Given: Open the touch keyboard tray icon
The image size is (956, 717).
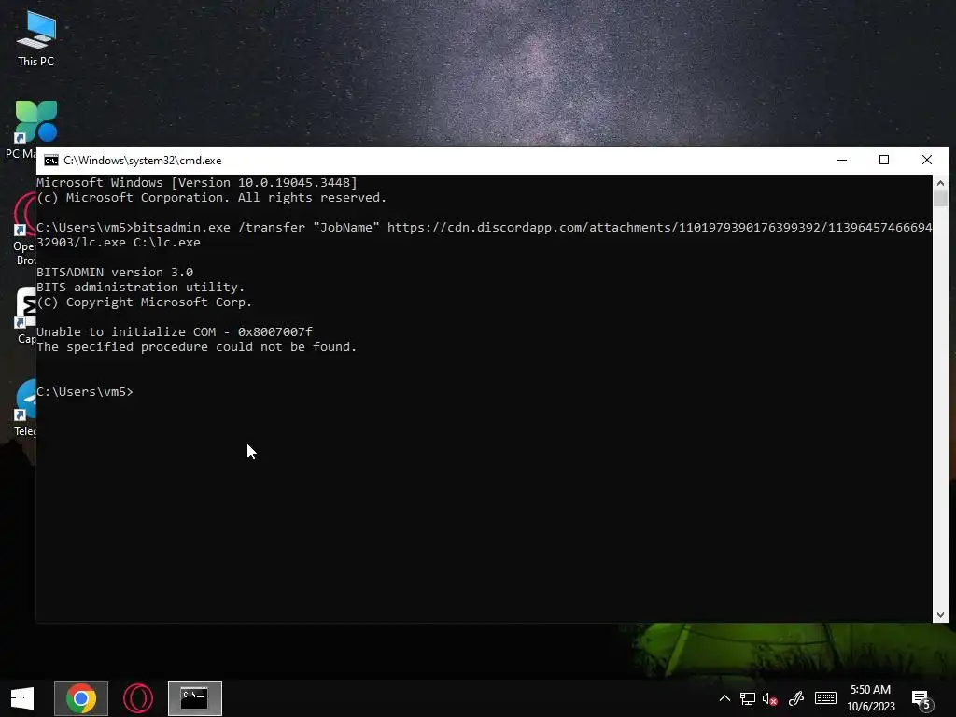Looking at the screenshot, I should [825, 697].
